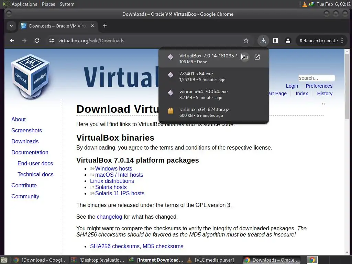The width and height of the screenshot is (352, 264).
Task: Toggle page width double-arrow icon
Action: (x=324, y=104)
